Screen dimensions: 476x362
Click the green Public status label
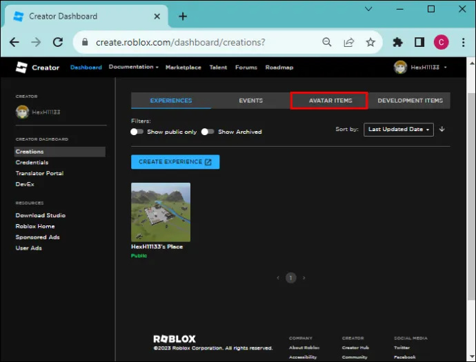pos(139,256)
